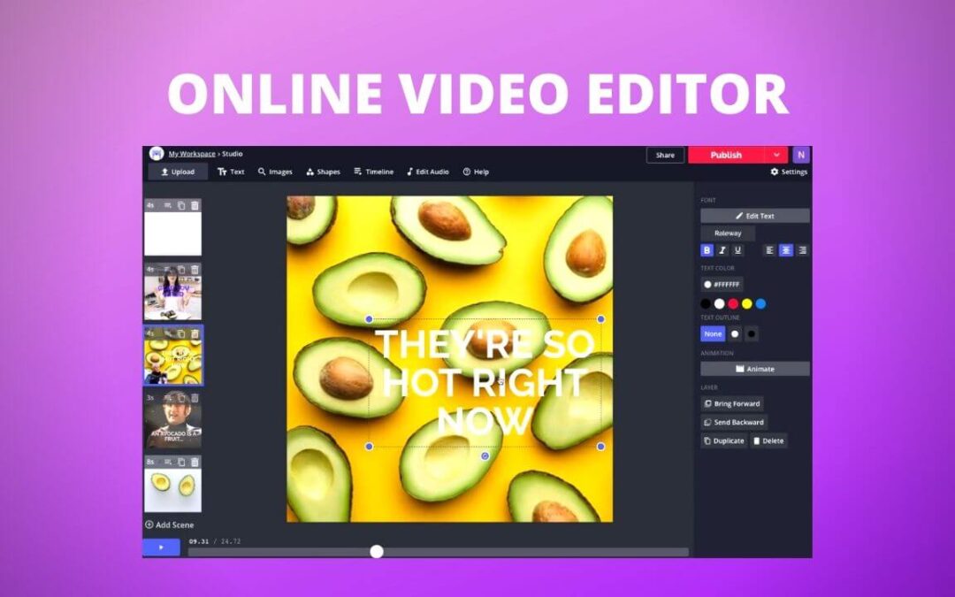Select the red text color swatch
955x597 pixels.
pos(731,304)
